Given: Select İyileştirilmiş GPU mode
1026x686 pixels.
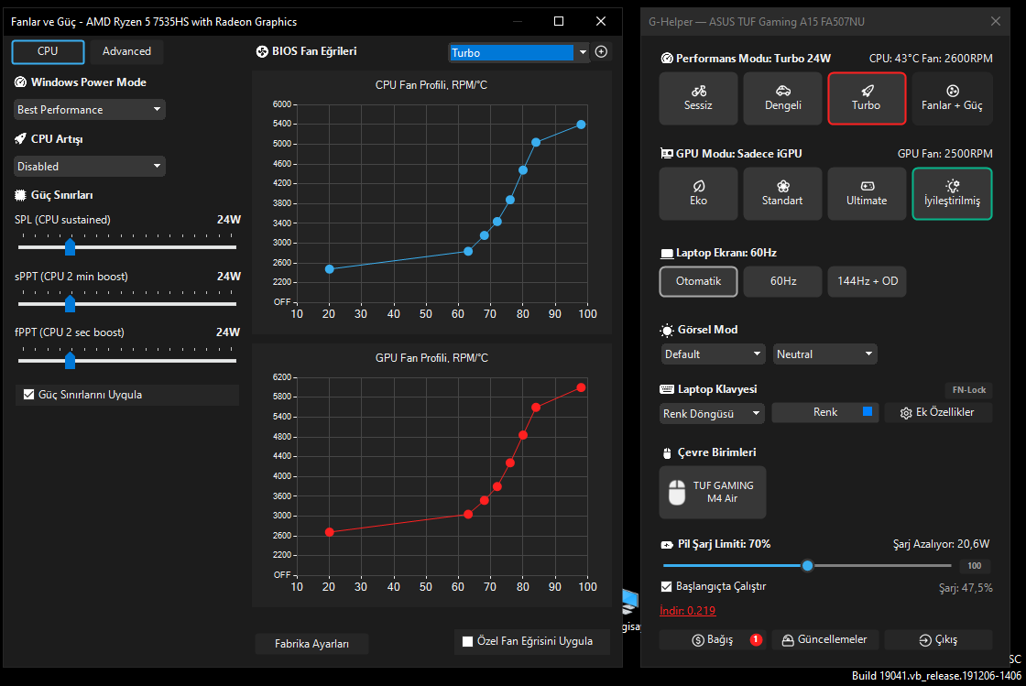Looking at the screenshot, I should pos(952,193).
